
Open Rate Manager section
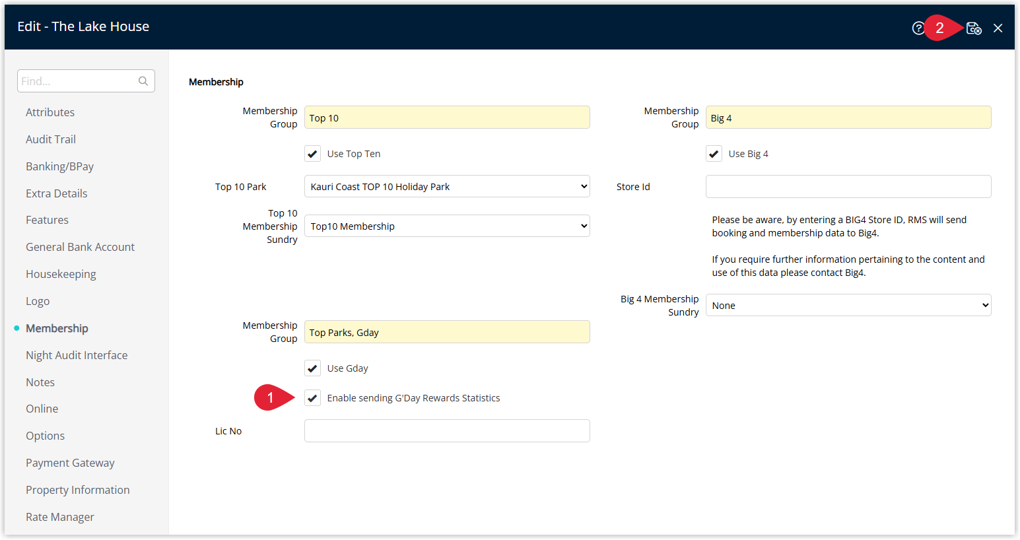pyautogui.click(x=59, y=517)
